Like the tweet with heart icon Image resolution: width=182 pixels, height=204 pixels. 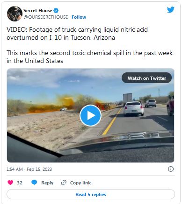(10, 183)
